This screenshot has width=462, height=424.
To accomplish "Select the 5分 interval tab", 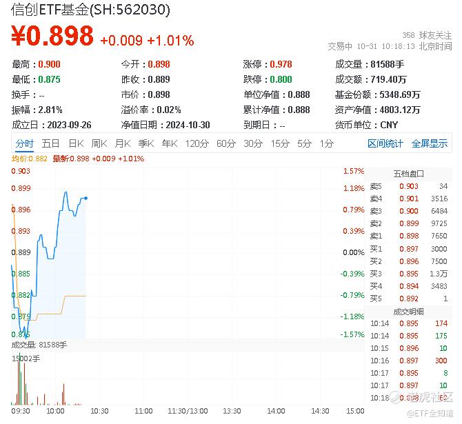I will click(304, 143).
